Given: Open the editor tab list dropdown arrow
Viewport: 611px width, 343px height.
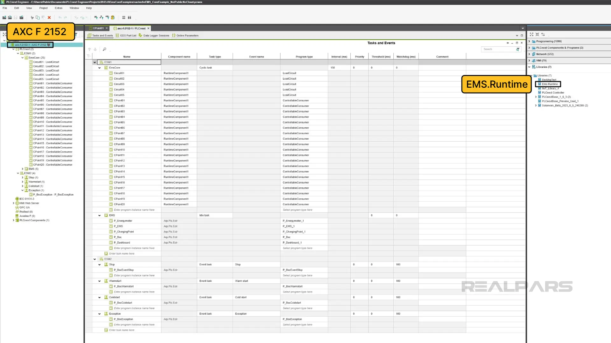Looking at the screenshot, I should pyautogui.click(x=523, y=28).
